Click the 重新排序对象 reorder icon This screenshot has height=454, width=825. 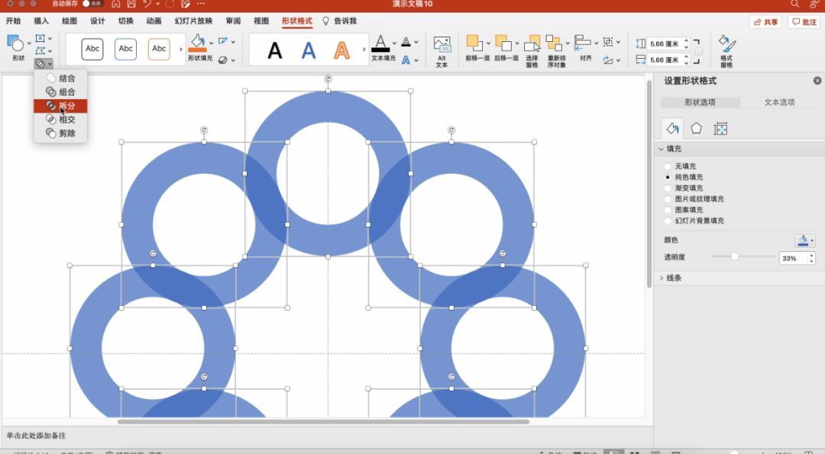tap(554, 43)
